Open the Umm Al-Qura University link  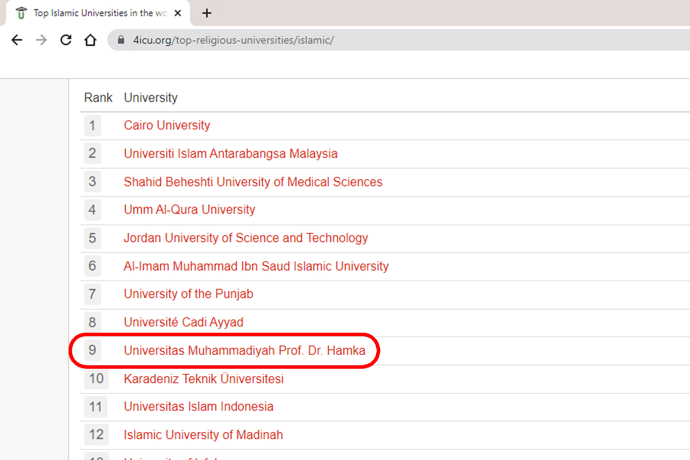point(189,210)
